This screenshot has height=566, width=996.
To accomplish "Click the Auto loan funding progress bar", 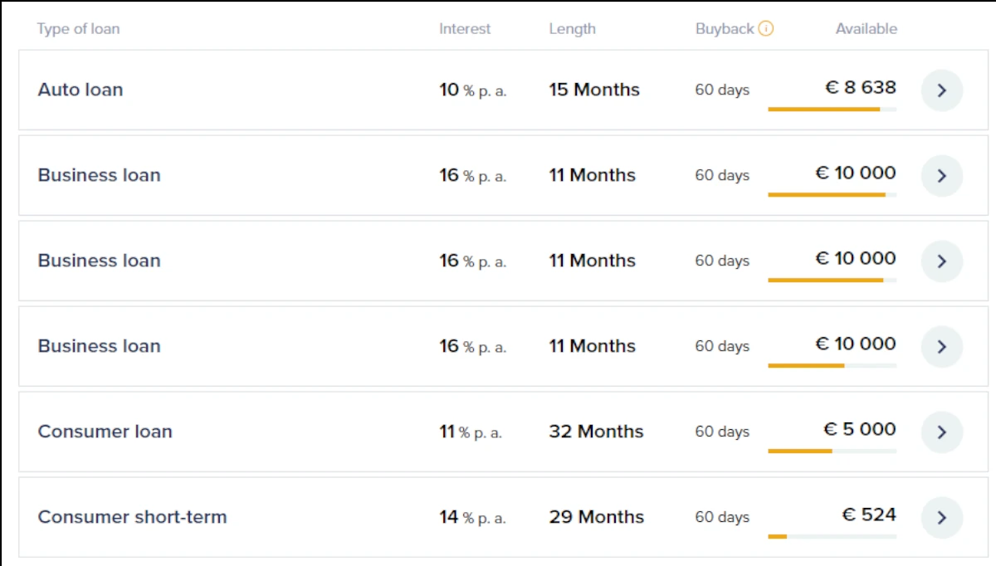I will (x=832, y=109).
